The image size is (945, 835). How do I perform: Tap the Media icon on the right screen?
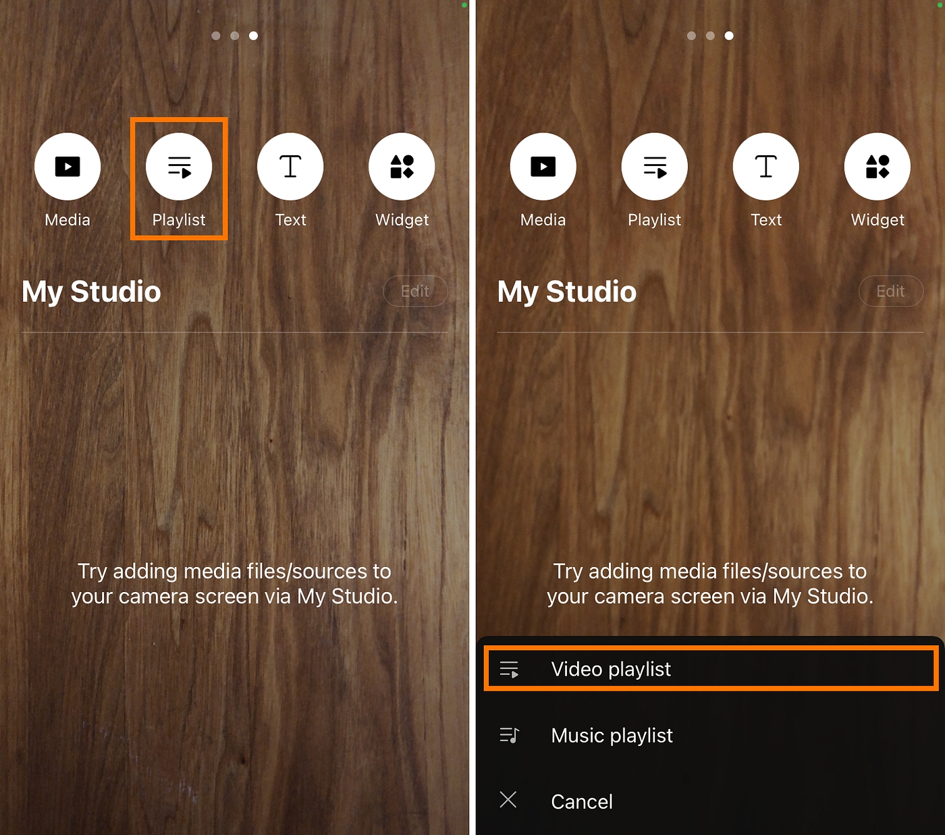[x=543, y=167]
